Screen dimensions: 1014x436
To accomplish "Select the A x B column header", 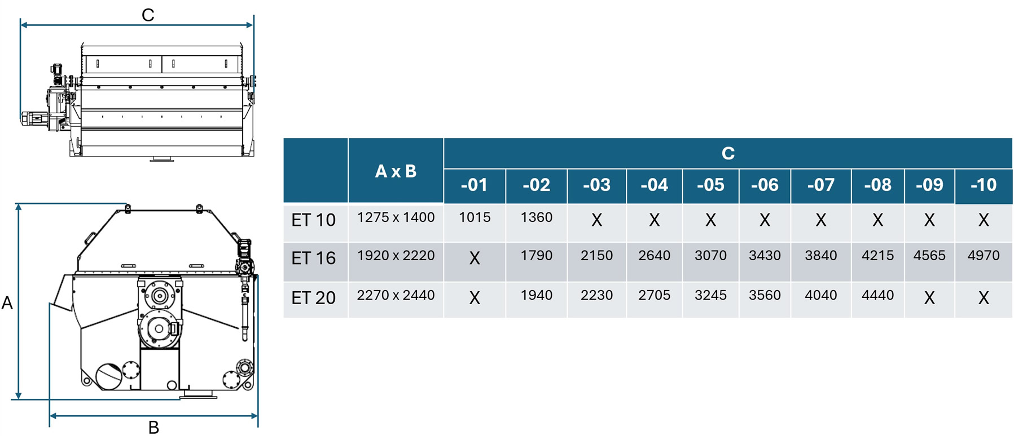I will pos(396,171).
